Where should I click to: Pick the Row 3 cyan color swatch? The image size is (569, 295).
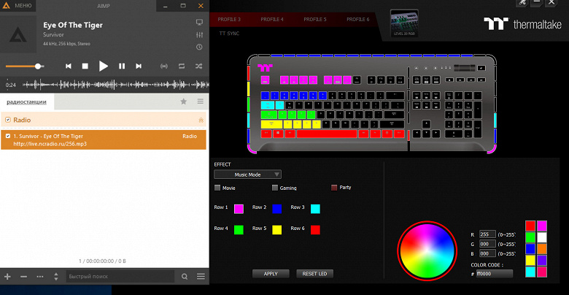[315, 209]
